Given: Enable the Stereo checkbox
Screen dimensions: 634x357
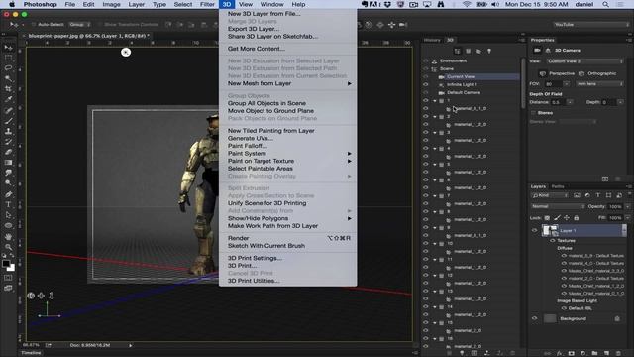Looking at the screenshot, I should tap(533, 113).
